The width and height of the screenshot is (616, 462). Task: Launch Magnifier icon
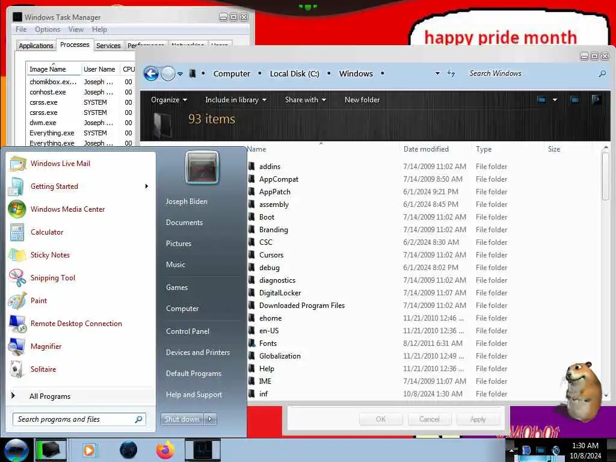coord(17,346)
